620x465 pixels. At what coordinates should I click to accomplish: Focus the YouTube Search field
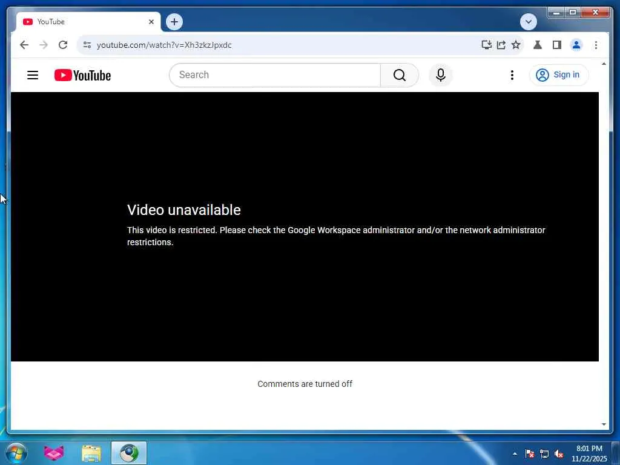(x=275, y=74)
